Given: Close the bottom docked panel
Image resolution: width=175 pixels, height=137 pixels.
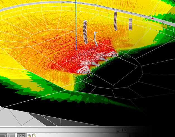Looking at the screenshot, I should [x=125, y=130].
